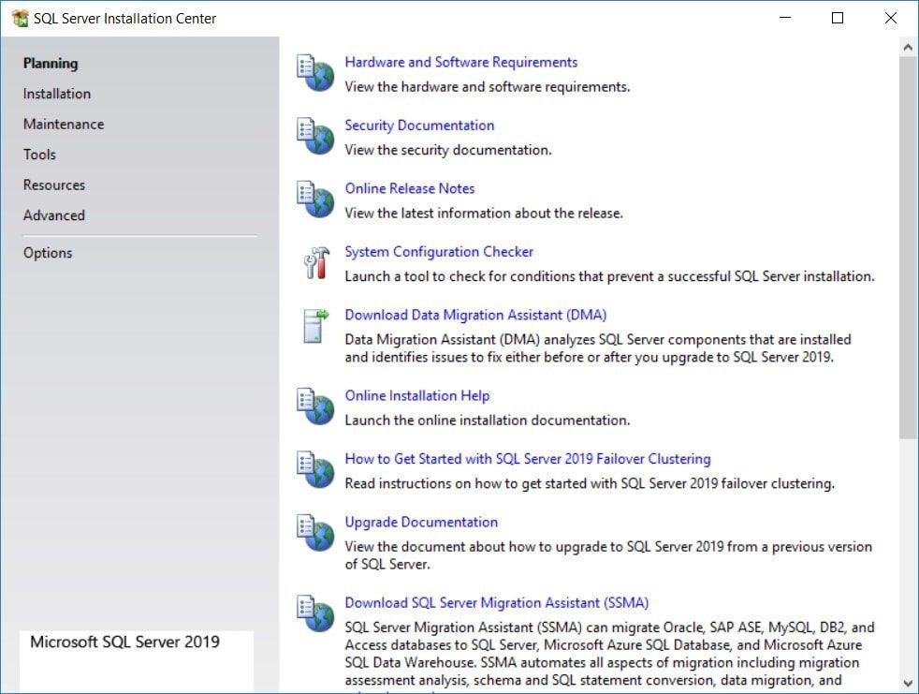This screenshot has height=694, width=919.
Task: Open the Maintenance section
Action: tap(63, 124)
